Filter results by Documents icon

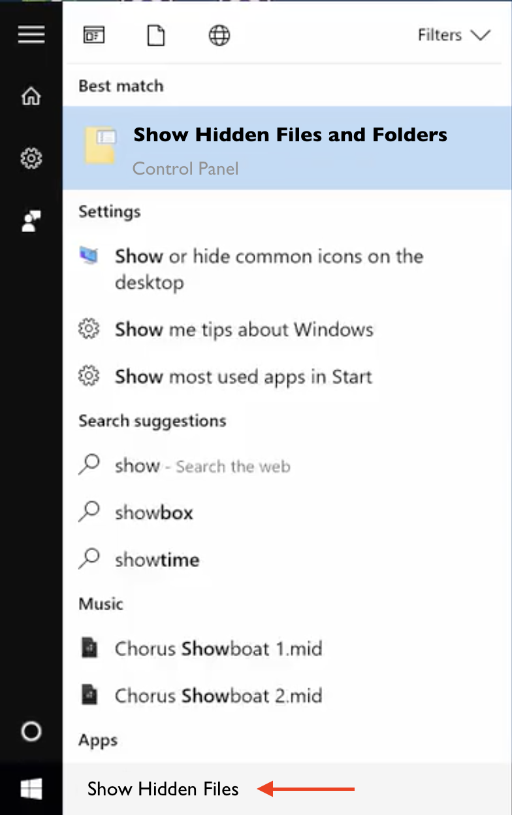tap(156, 35)
